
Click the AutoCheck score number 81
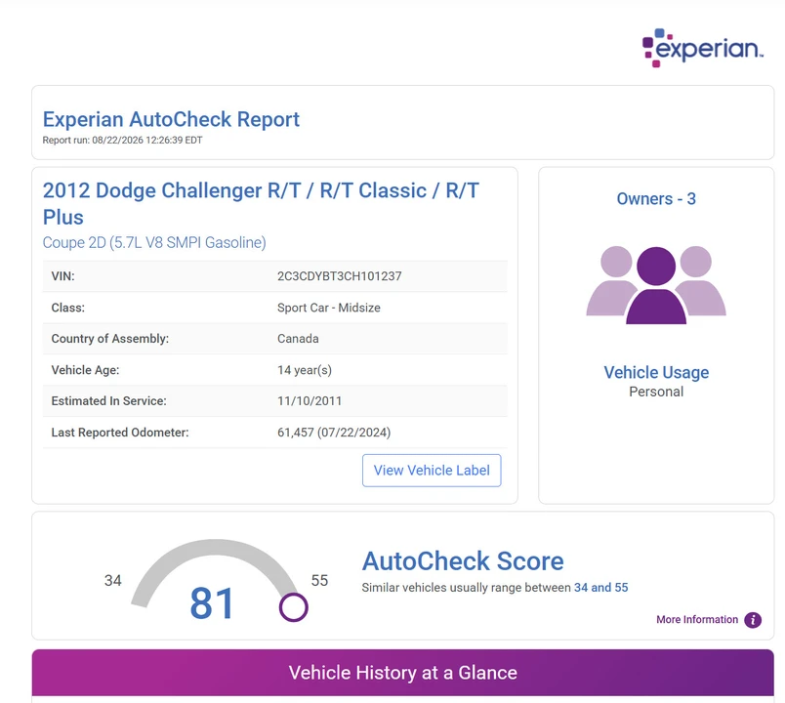pyautogui.click(x=212, y=603)
